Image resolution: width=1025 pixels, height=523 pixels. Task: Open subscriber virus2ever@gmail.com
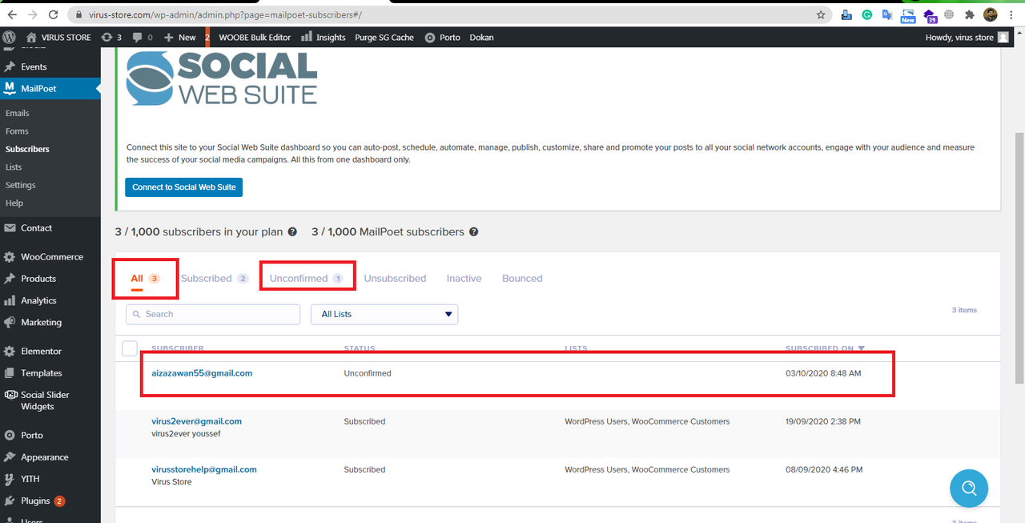click(x=196, y=421)
